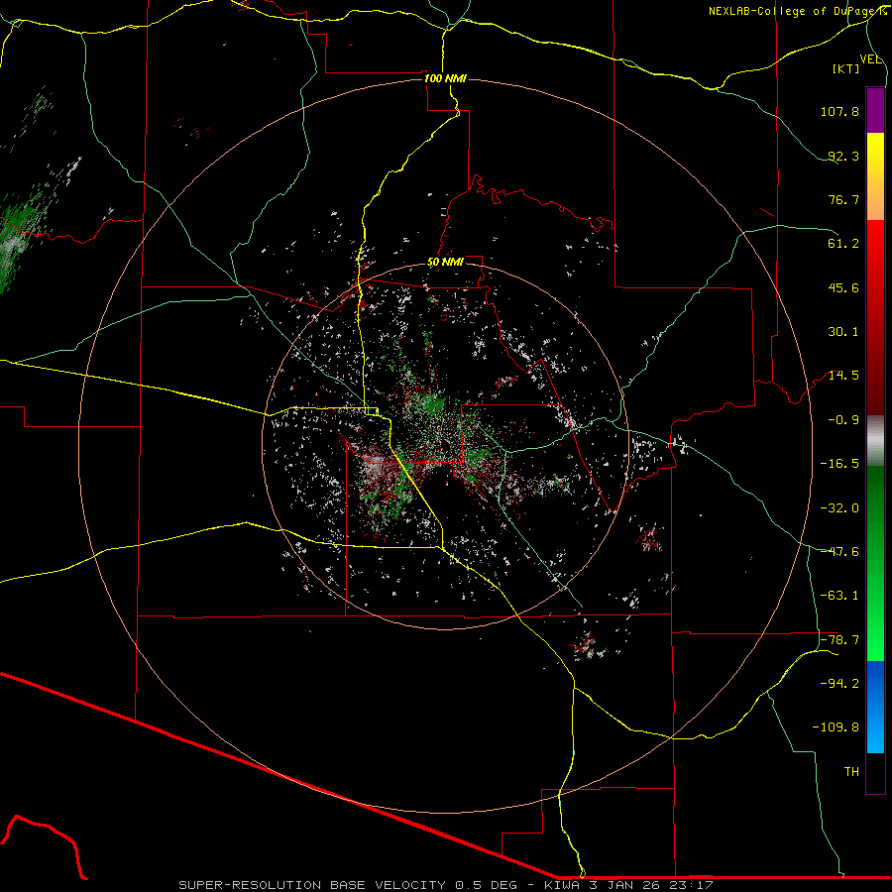Click the yellow-orange segment of the color bar
892x892 pixels.
click(x=875, y=176)
